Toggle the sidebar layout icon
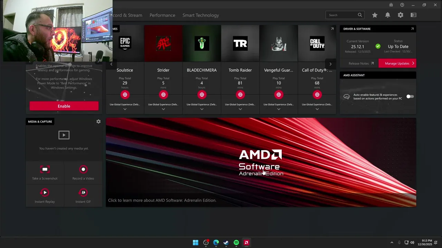This screenshot has width=442, height=248. (x=413, y=15)
